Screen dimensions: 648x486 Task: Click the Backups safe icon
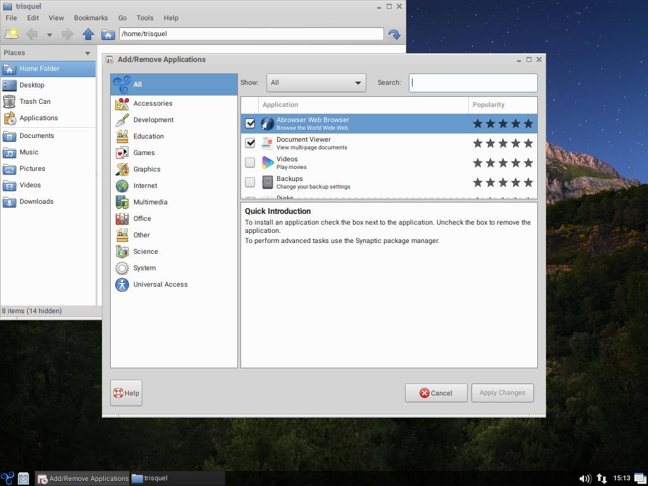268,182
